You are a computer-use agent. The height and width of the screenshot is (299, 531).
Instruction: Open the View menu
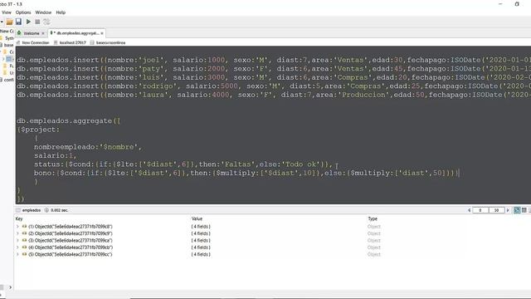[x=7, y=12]
